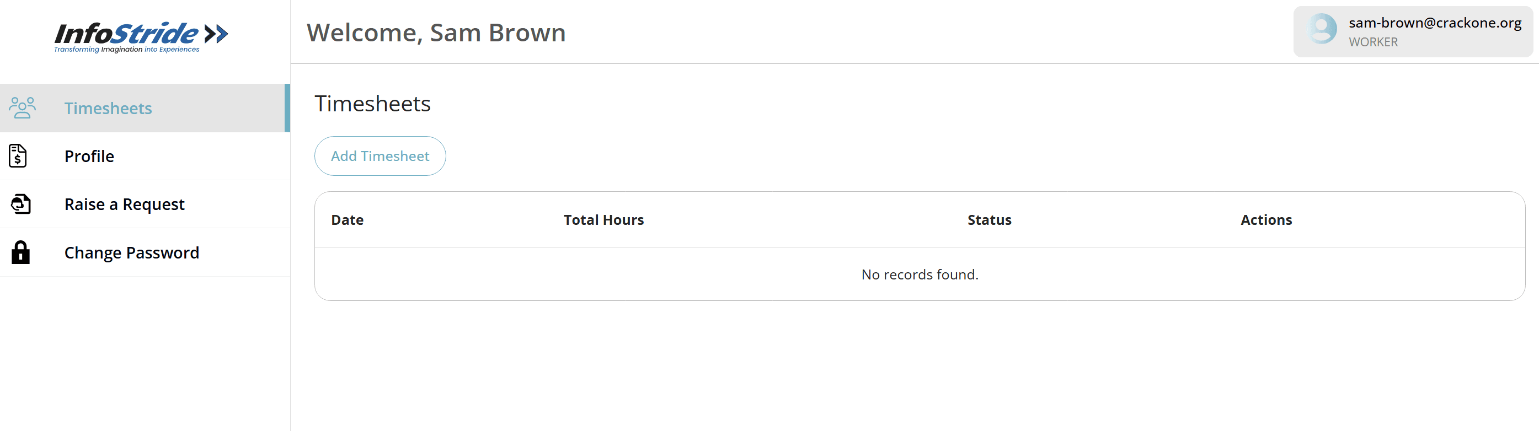This screenshot has width=1539, height=431.
Task: Open the Raise a Request page
Action: (x=124, y=203)
